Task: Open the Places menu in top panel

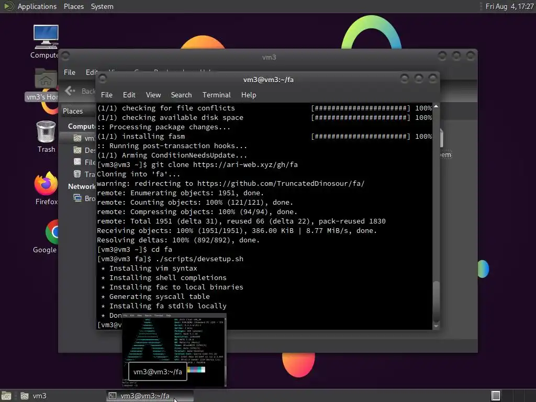Action: click(73, 6)
